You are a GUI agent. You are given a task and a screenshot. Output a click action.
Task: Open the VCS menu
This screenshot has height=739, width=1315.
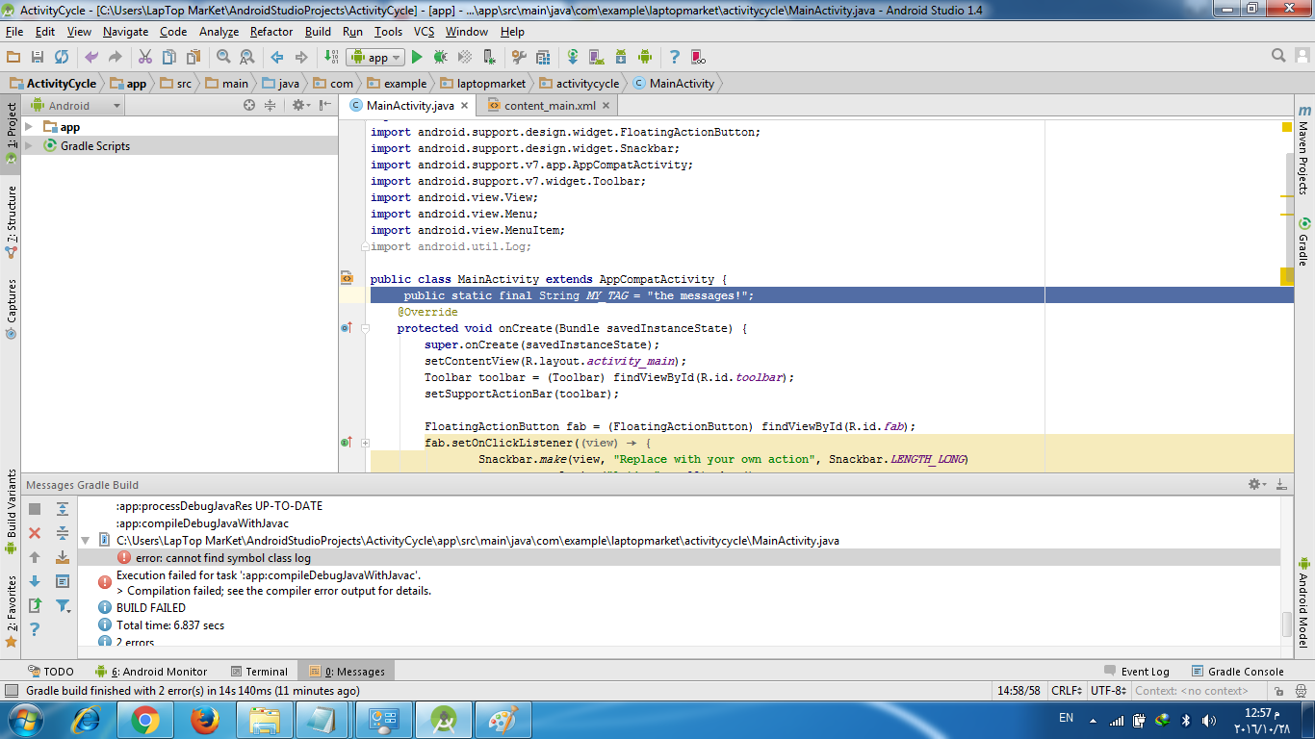click(x=424, y=31)
